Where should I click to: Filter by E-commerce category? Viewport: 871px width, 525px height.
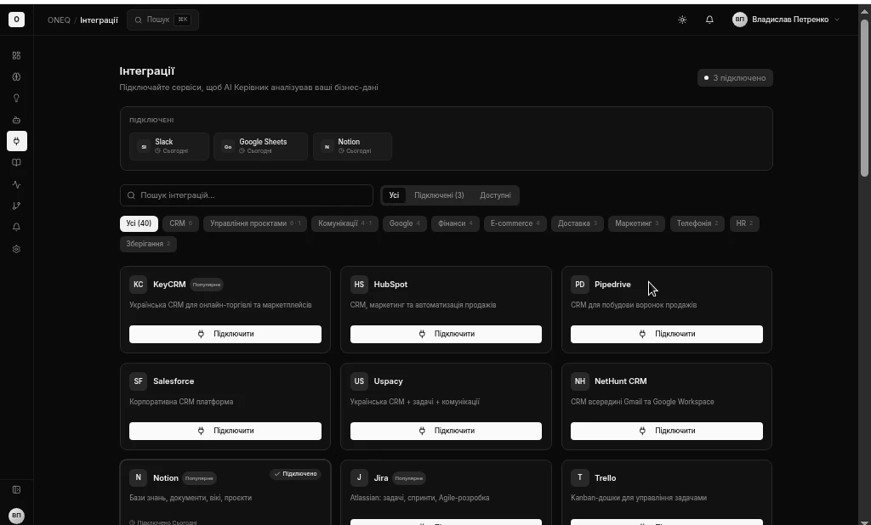coord(515,223)
